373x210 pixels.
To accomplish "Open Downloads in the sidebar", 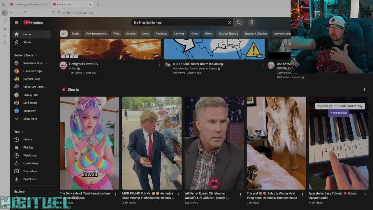I will pyautogui.click(x=31, y=179).
